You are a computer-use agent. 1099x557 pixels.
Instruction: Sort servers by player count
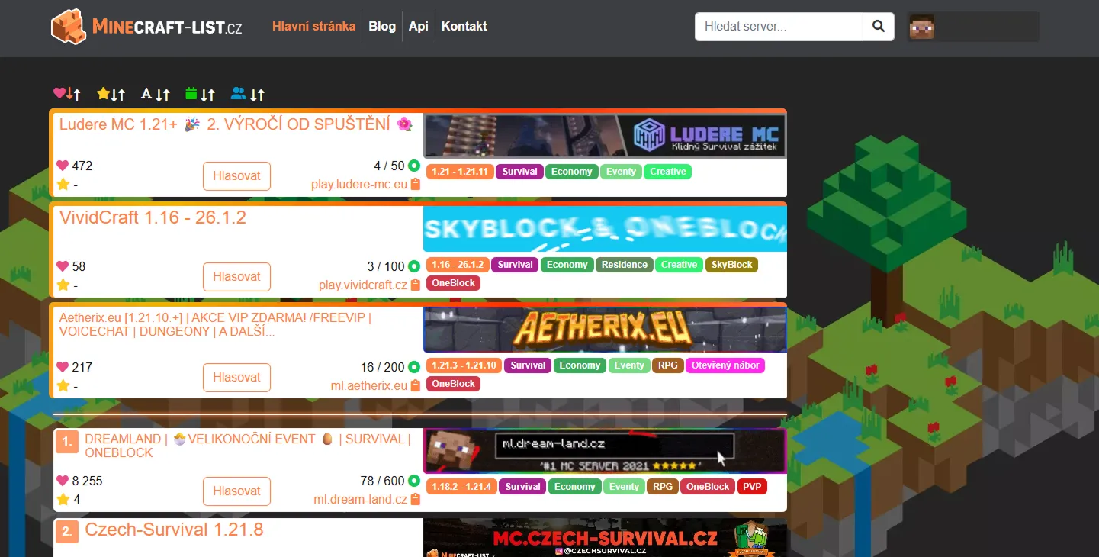click(x=248, y=94)
